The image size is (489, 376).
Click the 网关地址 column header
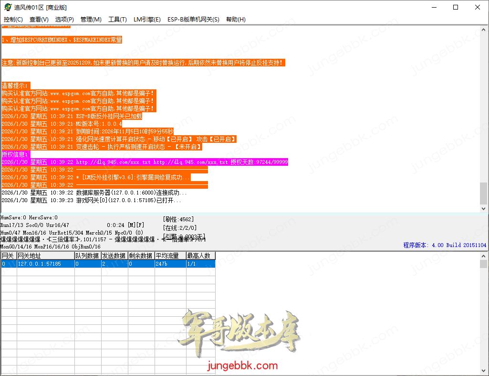click(45, 256)
